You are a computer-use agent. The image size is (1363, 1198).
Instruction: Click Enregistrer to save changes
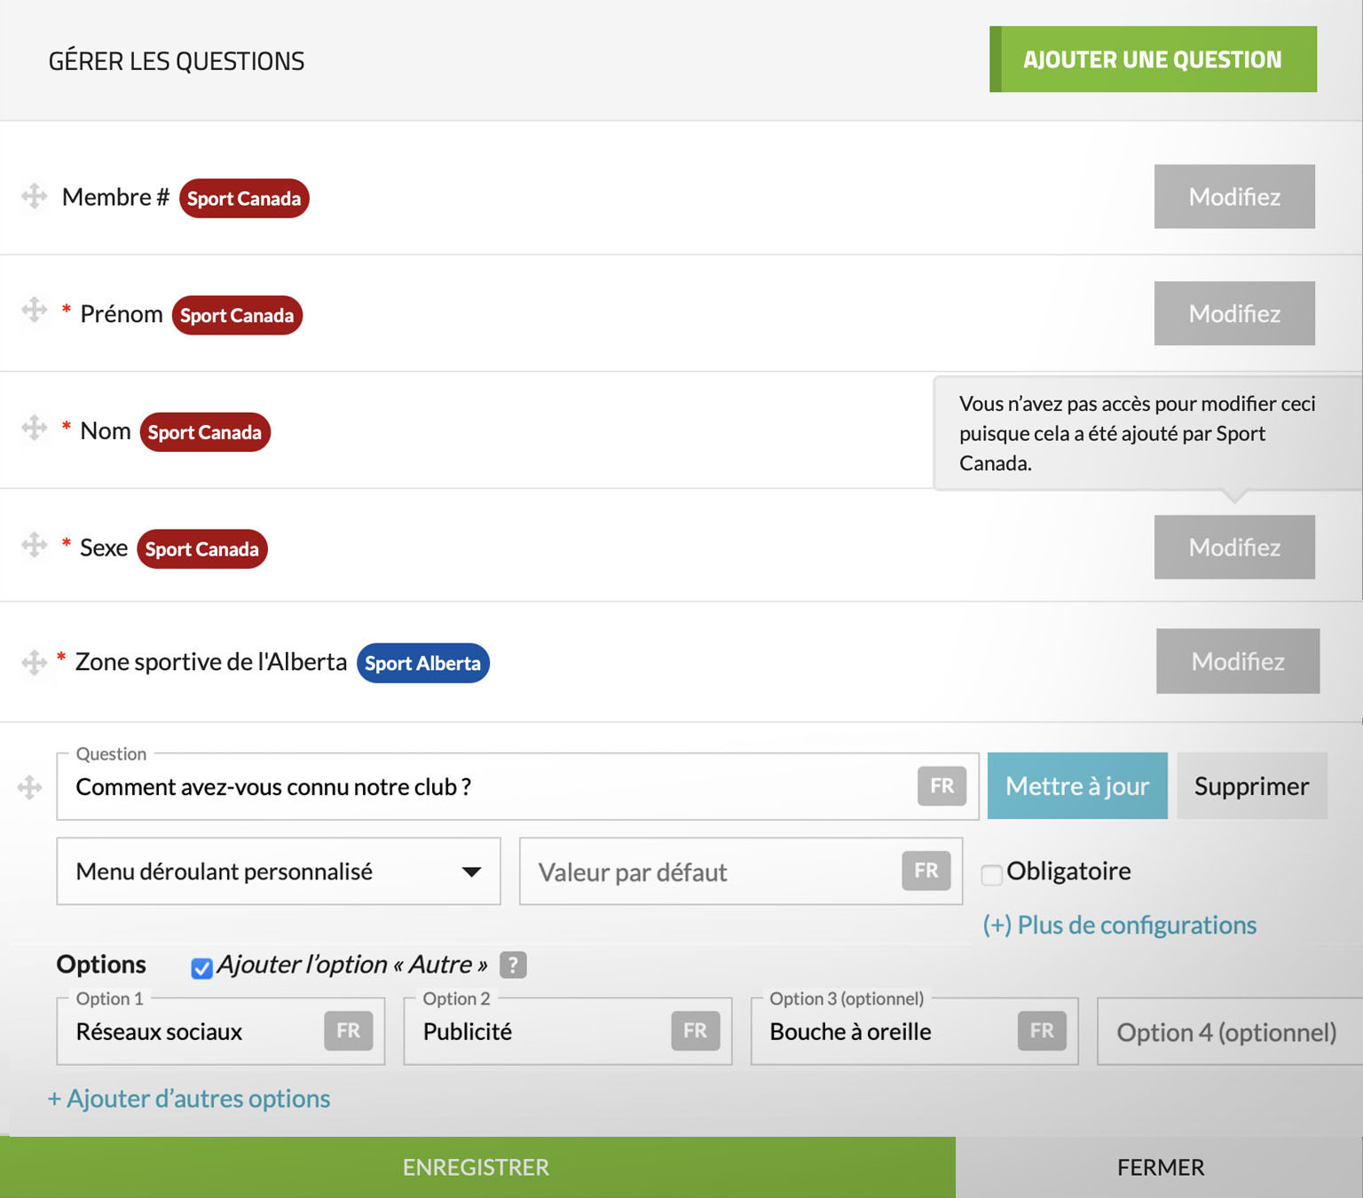[476, 1167]
